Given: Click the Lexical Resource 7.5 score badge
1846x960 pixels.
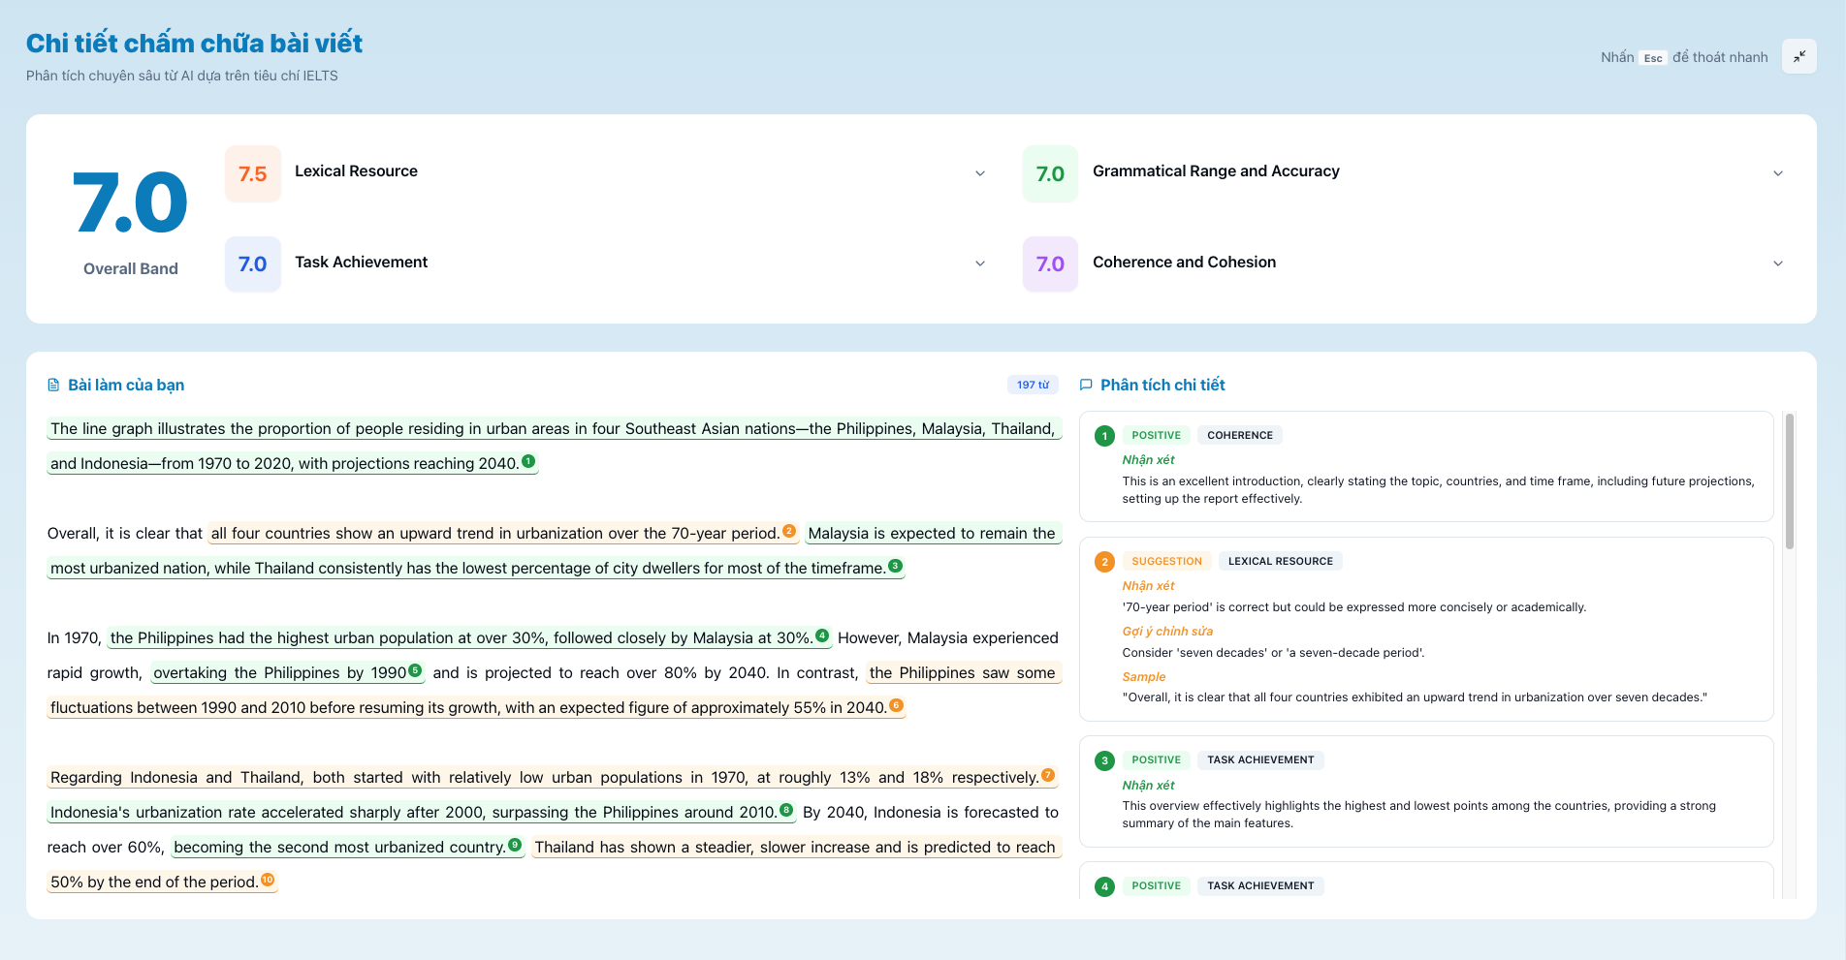Looking at the screenshot, I should (253, 174).
